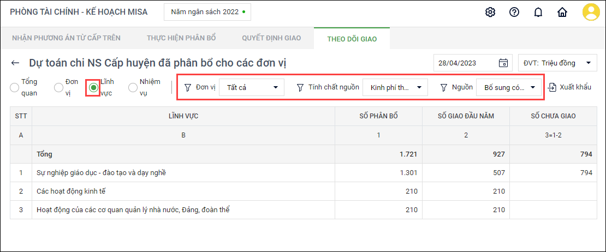This screenshot has height=252, width=606.
Task: Click the help question mark icon
Action: (x=514, y=12)
